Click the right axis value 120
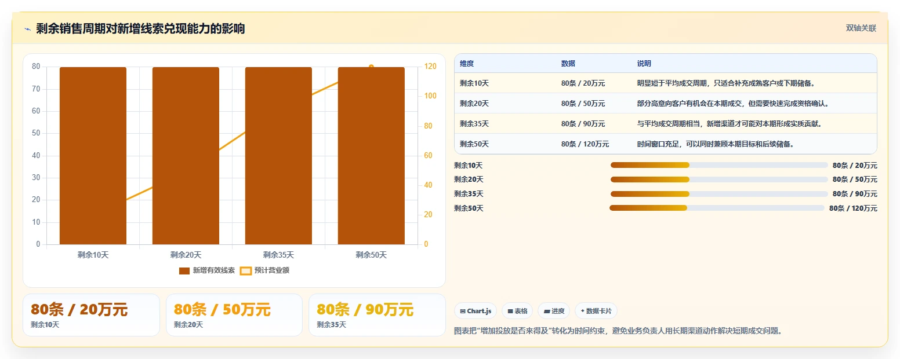Viewport: 900px width, 359px height. tap(430, 66)
